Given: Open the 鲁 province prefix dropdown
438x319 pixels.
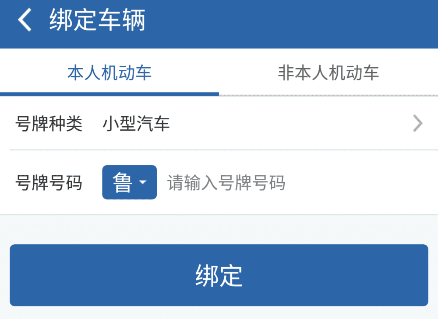Looking at the screenshot, I should coord(129,182).
